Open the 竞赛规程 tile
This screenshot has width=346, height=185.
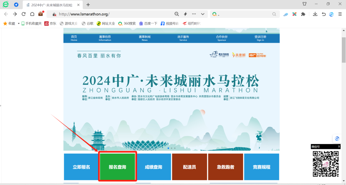(x=261, y=167)
